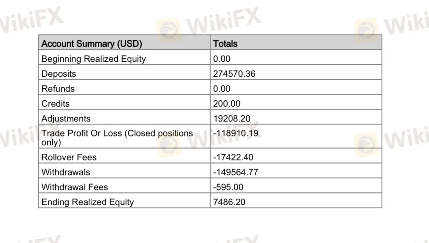Image resolution: width=429 pixels, height=243 pixels.
Task: Select the 200.00 credits value
Action: click(227, 104)
